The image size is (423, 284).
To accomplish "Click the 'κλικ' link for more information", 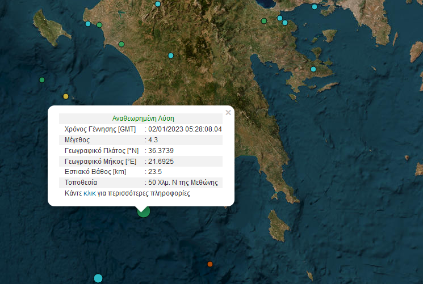I will (x=90, y=193).
